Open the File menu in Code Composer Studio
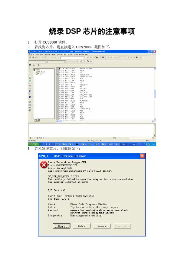The height and width of the screenshot is (261, 184). coord(33,54)
